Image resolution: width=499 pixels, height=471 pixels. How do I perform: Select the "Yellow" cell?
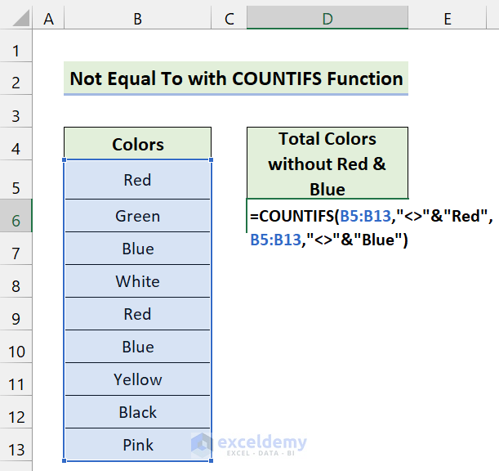coord(137,379)
